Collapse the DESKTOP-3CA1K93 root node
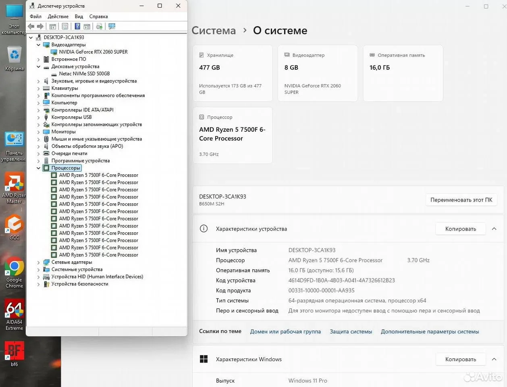Screen dimensions: 507x387 (31, 37)
